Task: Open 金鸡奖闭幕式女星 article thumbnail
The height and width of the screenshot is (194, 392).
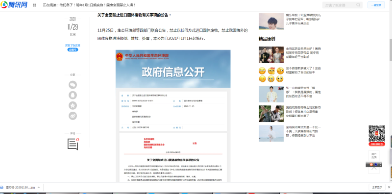Action: pos(271,134)
